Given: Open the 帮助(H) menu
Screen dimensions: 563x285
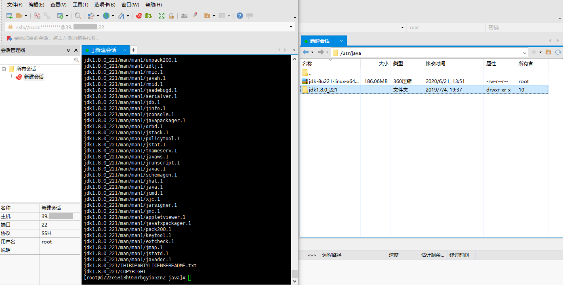Looking at the screenshot, I should pyautogui.click(x=153, y=5).
